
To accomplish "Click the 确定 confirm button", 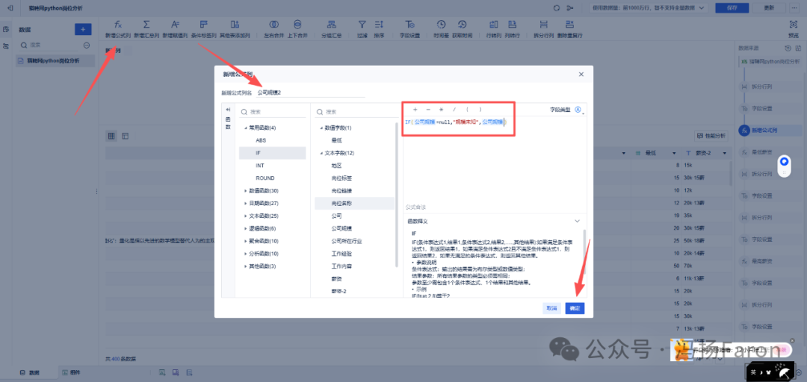I will click(x=575, y=308).
